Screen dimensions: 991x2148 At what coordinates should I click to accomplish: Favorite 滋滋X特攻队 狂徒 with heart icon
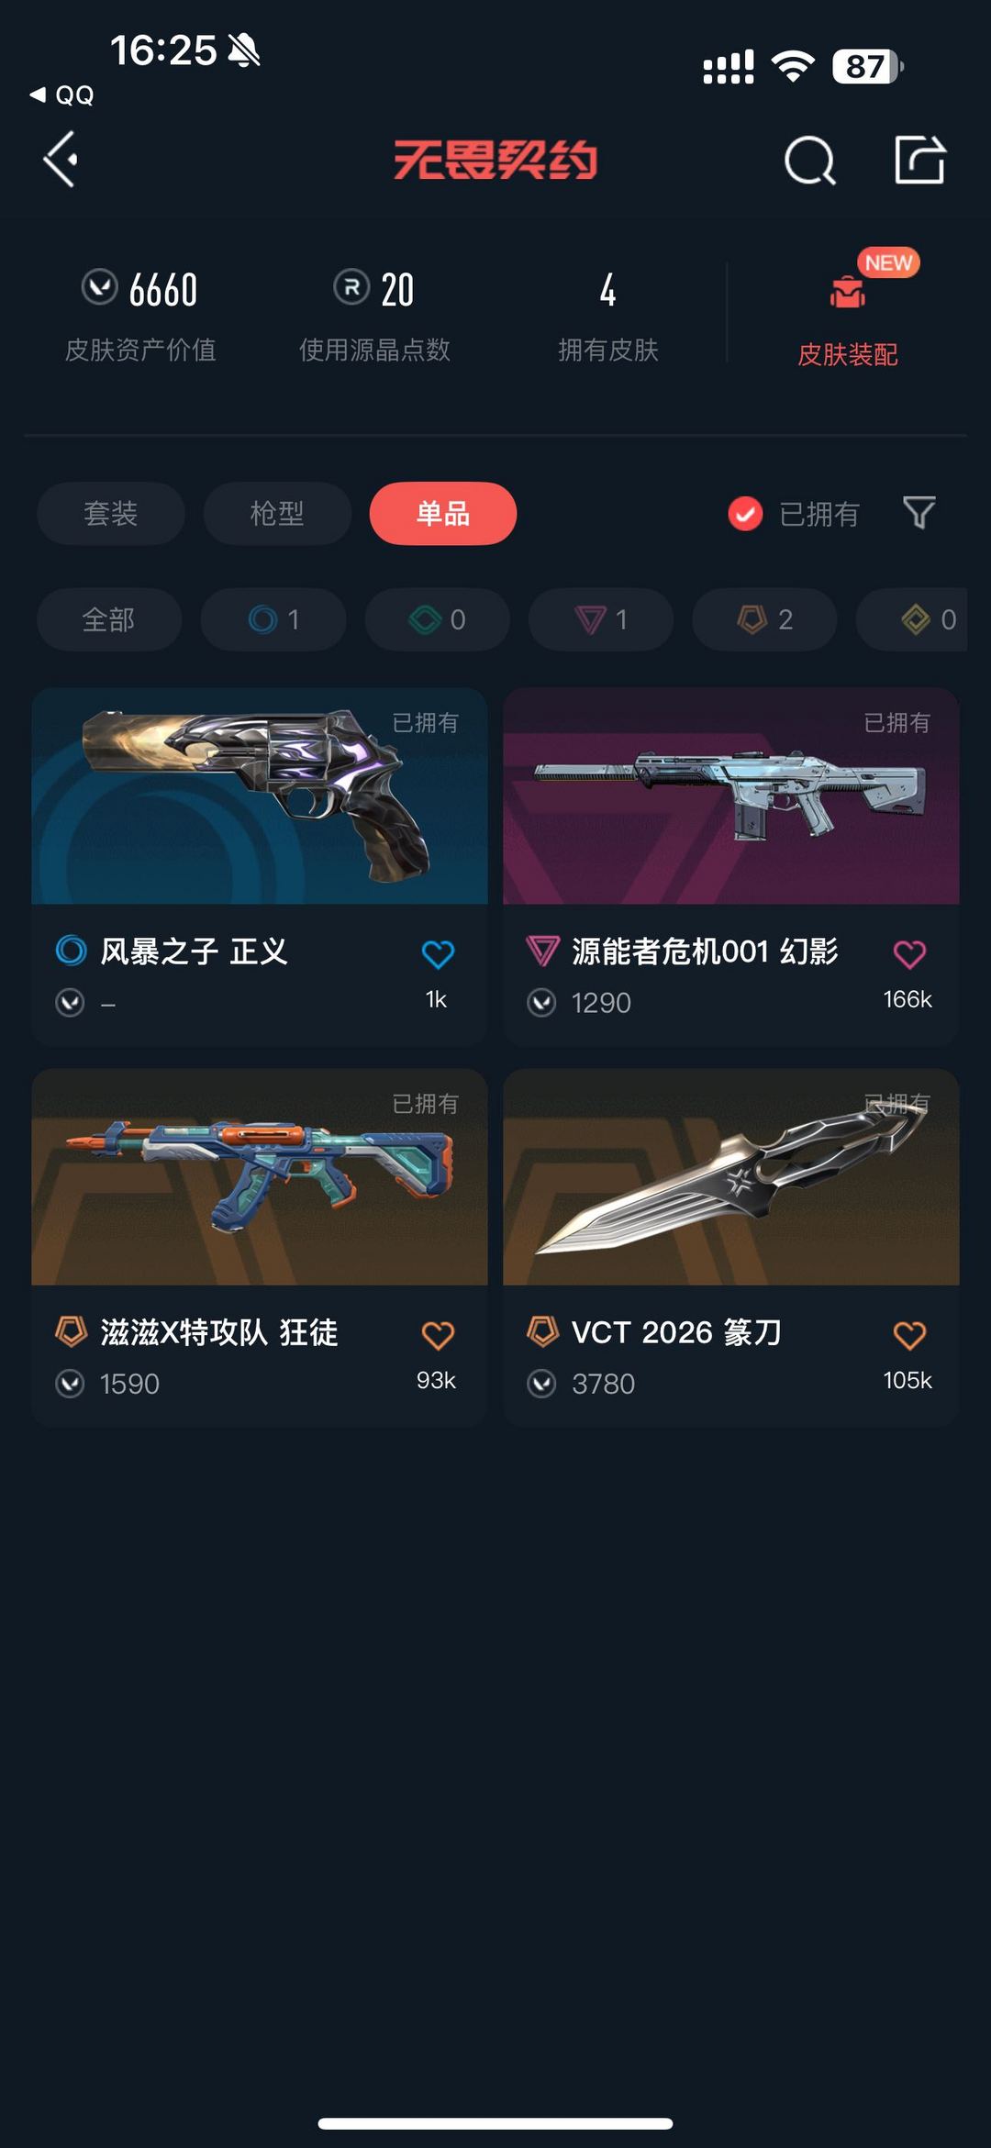click(438, 1335)
